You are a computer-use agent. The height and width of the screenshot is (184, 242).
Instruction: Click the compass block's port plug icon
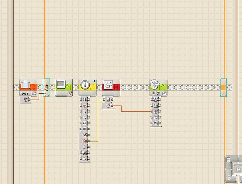[x=85, y=100]
